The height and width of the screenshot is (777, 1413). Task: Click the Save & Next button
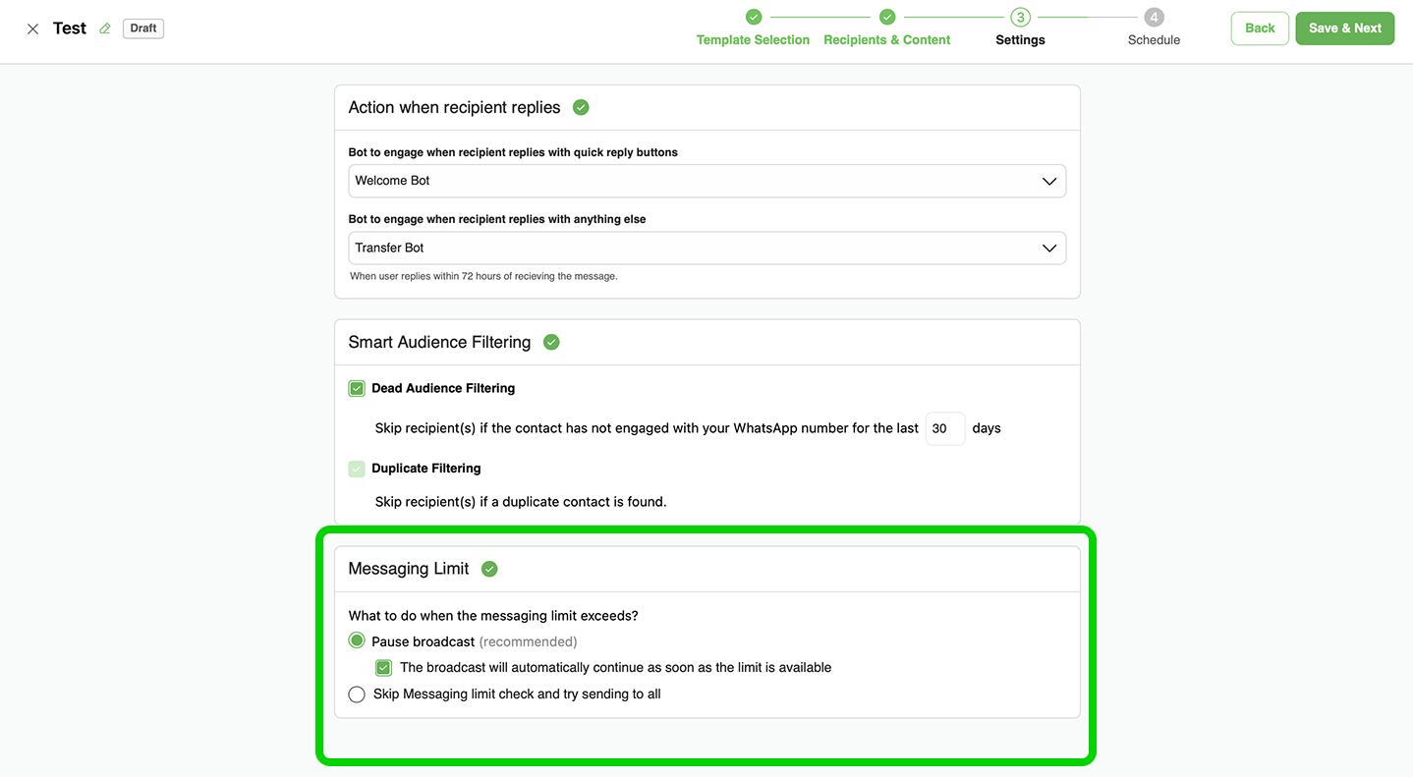1344,28
